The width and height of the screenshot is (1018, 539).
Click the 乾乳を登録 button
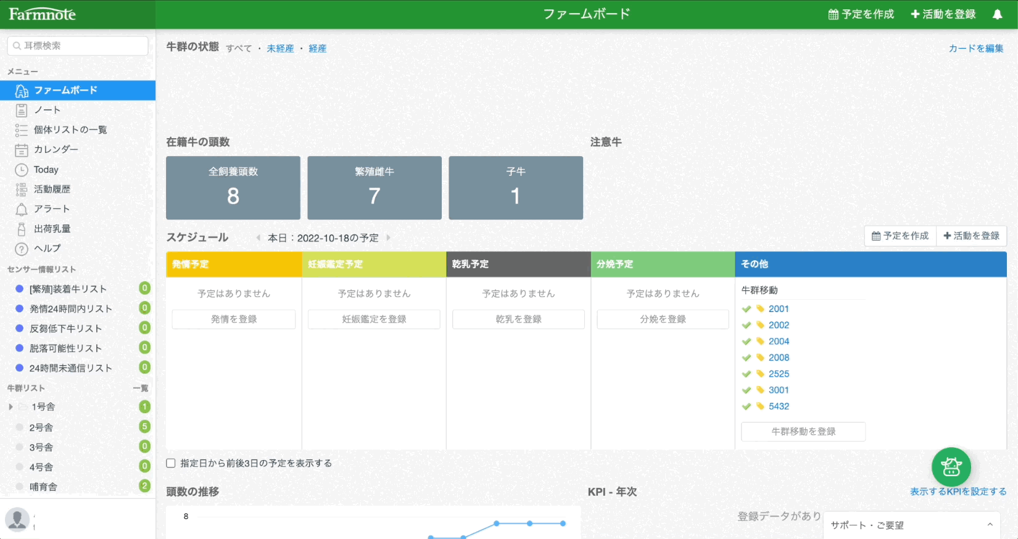[518, 319]
